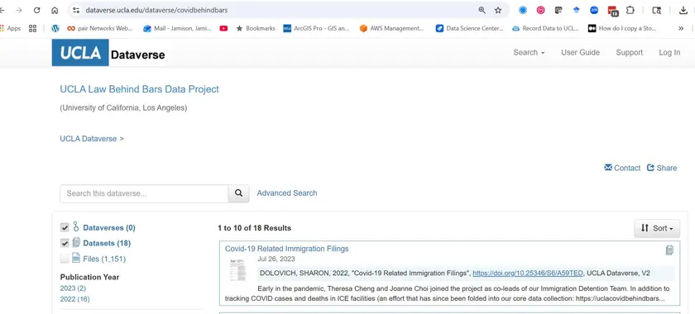Open the Data Science Center bookmark
695x314 pixels.
click(x=470, y=28)
